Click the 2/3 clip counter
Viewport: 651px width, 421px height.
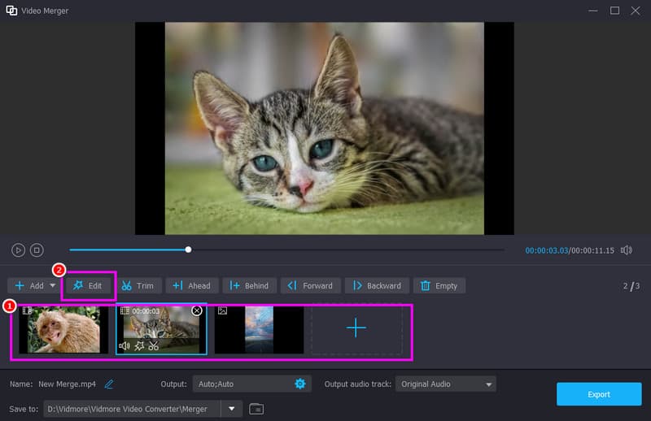(631, 286)
